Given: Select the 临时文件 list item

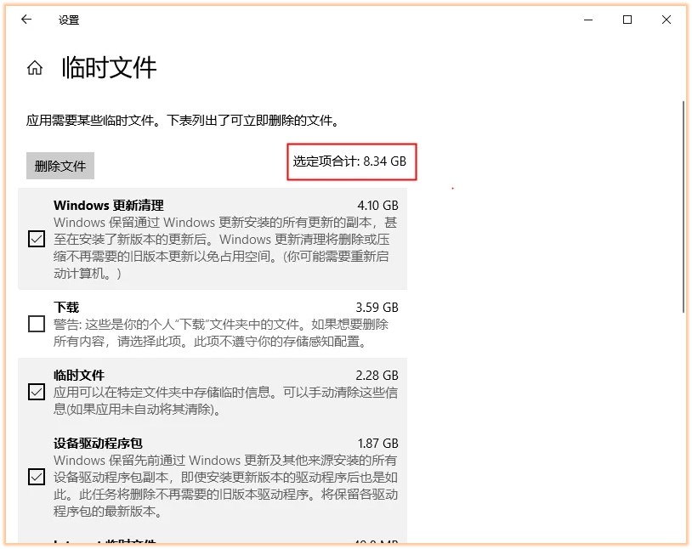Looking at the screenshot, I should (x=78, y=375).
